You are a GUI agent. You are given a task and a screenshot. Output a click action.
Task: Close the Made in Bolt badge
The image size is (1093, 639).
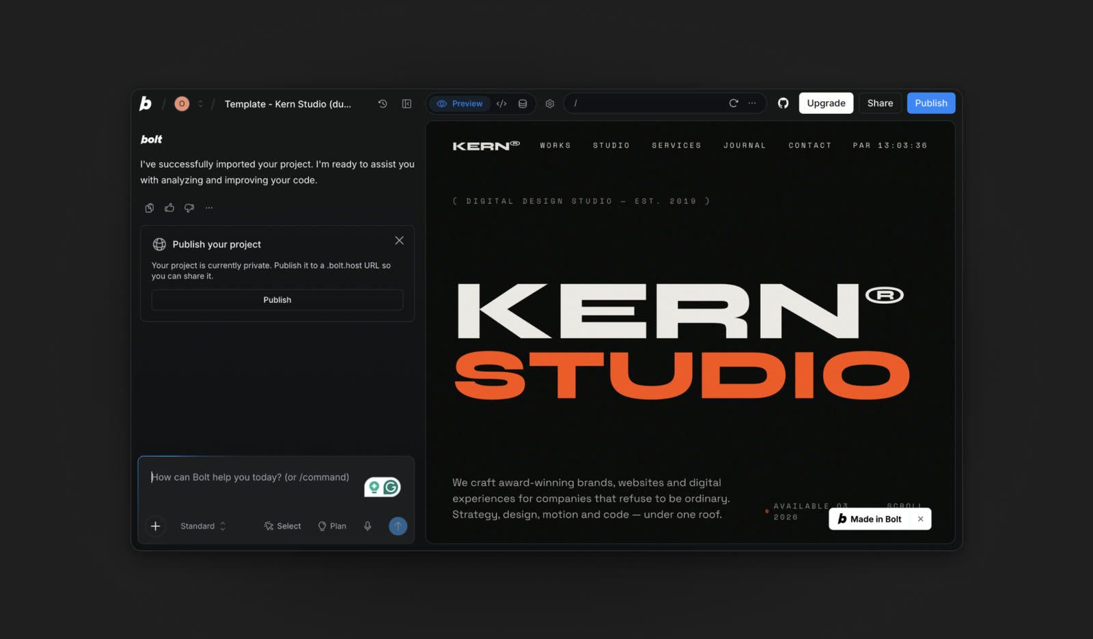pyautogui.click(x=920, y=519)
